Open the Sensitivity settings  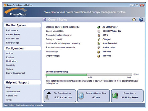[x=11, y=65]
